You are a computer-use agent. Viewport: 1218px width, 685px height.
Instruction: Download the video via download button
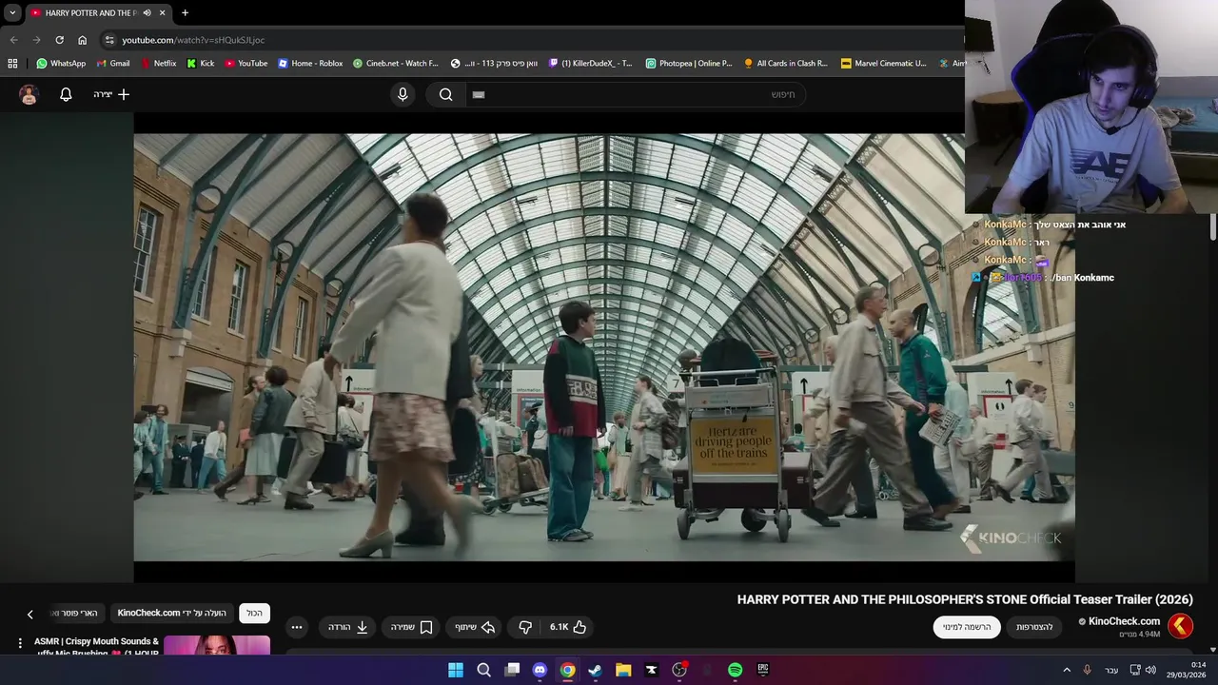tap(348, 627)
